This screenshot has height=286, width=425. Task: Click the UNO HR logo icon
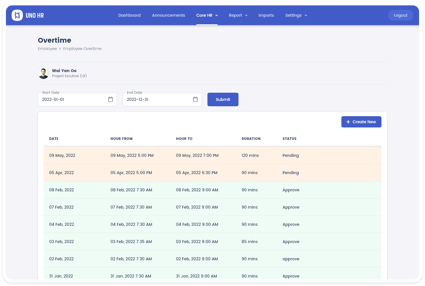coord(17,15)
